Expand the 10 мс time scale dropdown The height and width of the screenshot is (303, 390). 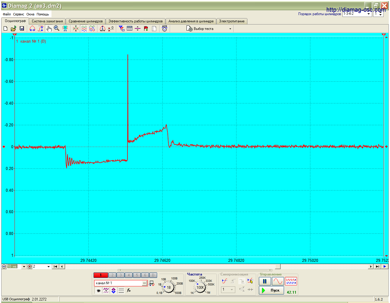pos(24,266)
